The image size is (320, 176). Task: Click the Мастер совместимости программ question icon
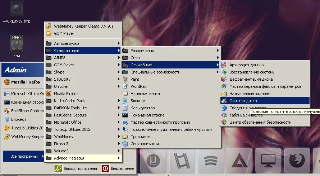[125, 122]
